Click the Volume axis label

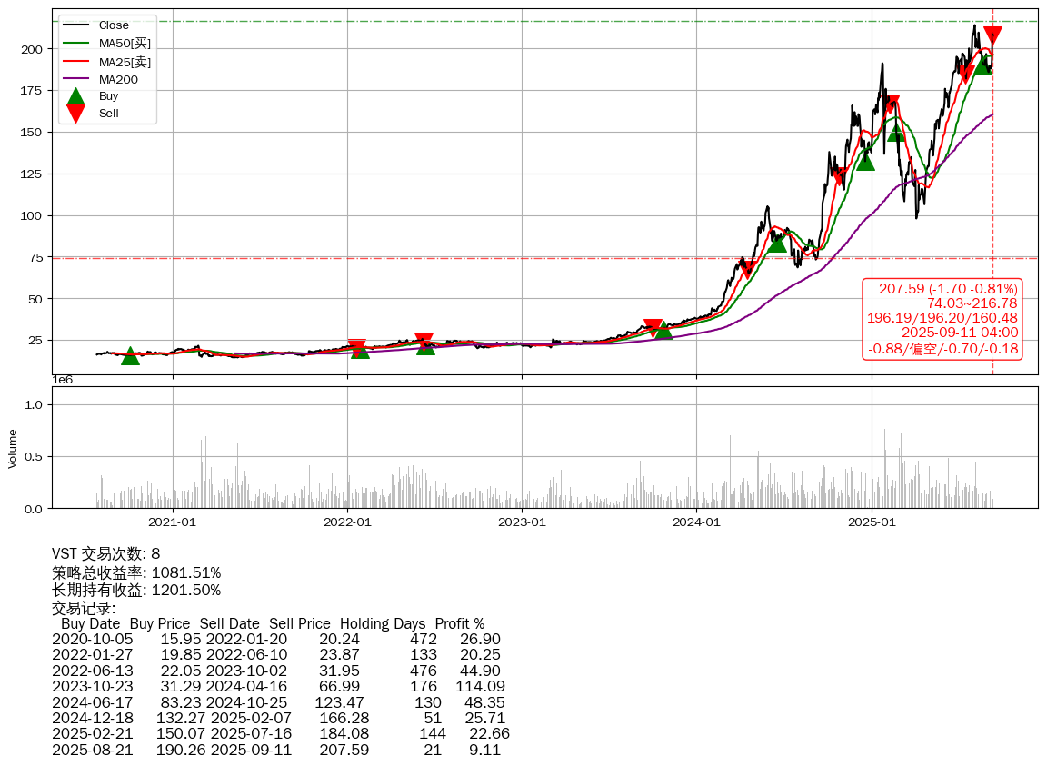click(x=13, y=448)
